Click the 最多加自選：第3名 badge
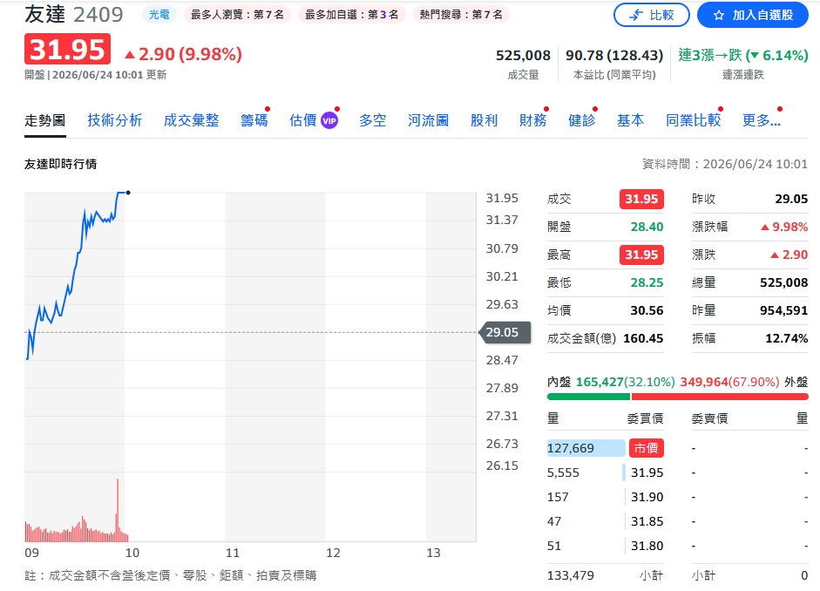 click(351, 15)
